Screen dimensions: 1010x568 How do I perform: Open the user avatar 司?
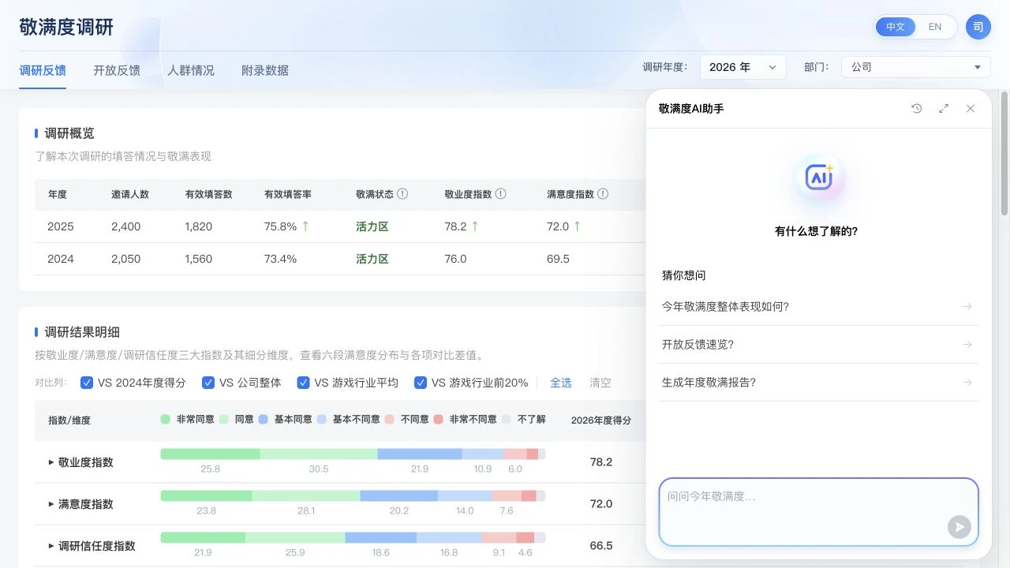click(x=978, y=27)
